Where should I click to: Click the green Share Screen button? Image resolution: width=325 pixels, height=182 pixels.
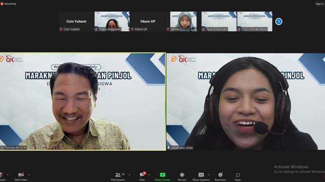tap(162, 176)
